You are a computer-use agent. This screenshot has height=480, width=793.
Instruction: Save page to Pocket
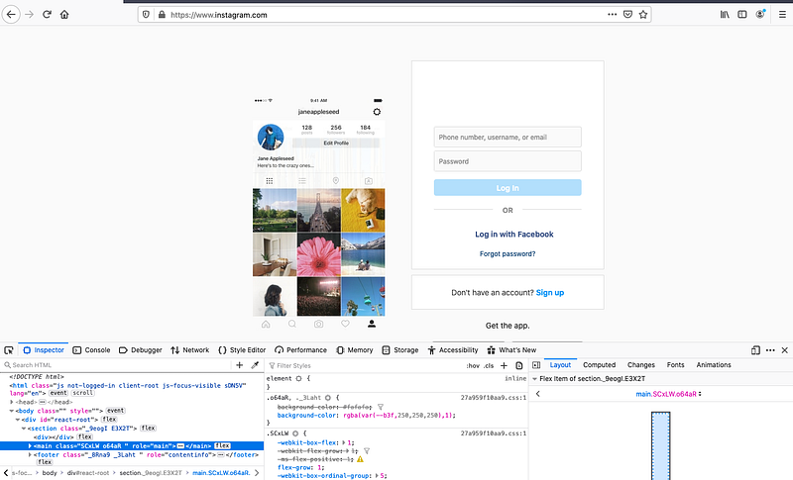coord(627,15)
